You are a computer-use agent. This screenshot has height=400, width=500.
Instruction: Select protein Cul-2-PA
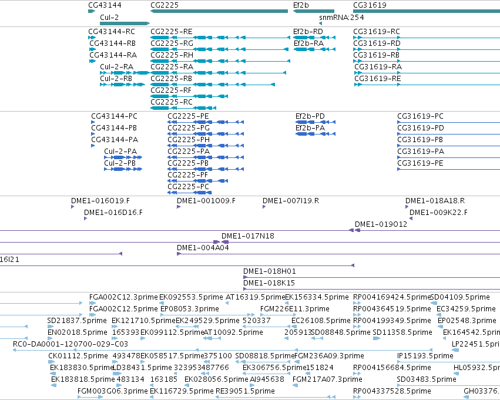coord(123,157)
